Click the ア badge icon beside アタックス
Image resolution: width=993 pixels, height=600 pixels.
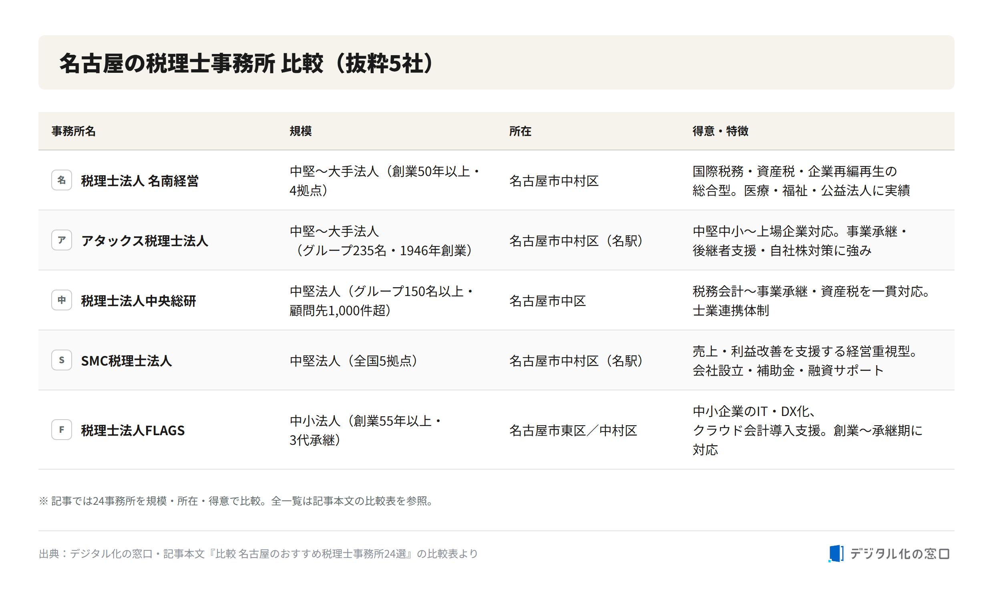tap(62, 240)
